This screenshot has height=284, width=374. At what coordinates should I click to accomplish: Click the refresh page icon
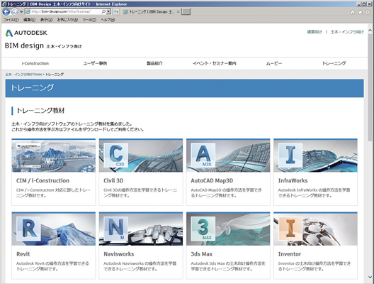pos(116,11)
